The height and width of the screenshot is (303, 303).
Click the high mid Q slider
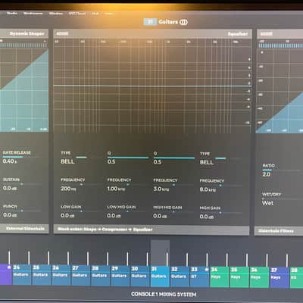point(174,158)
